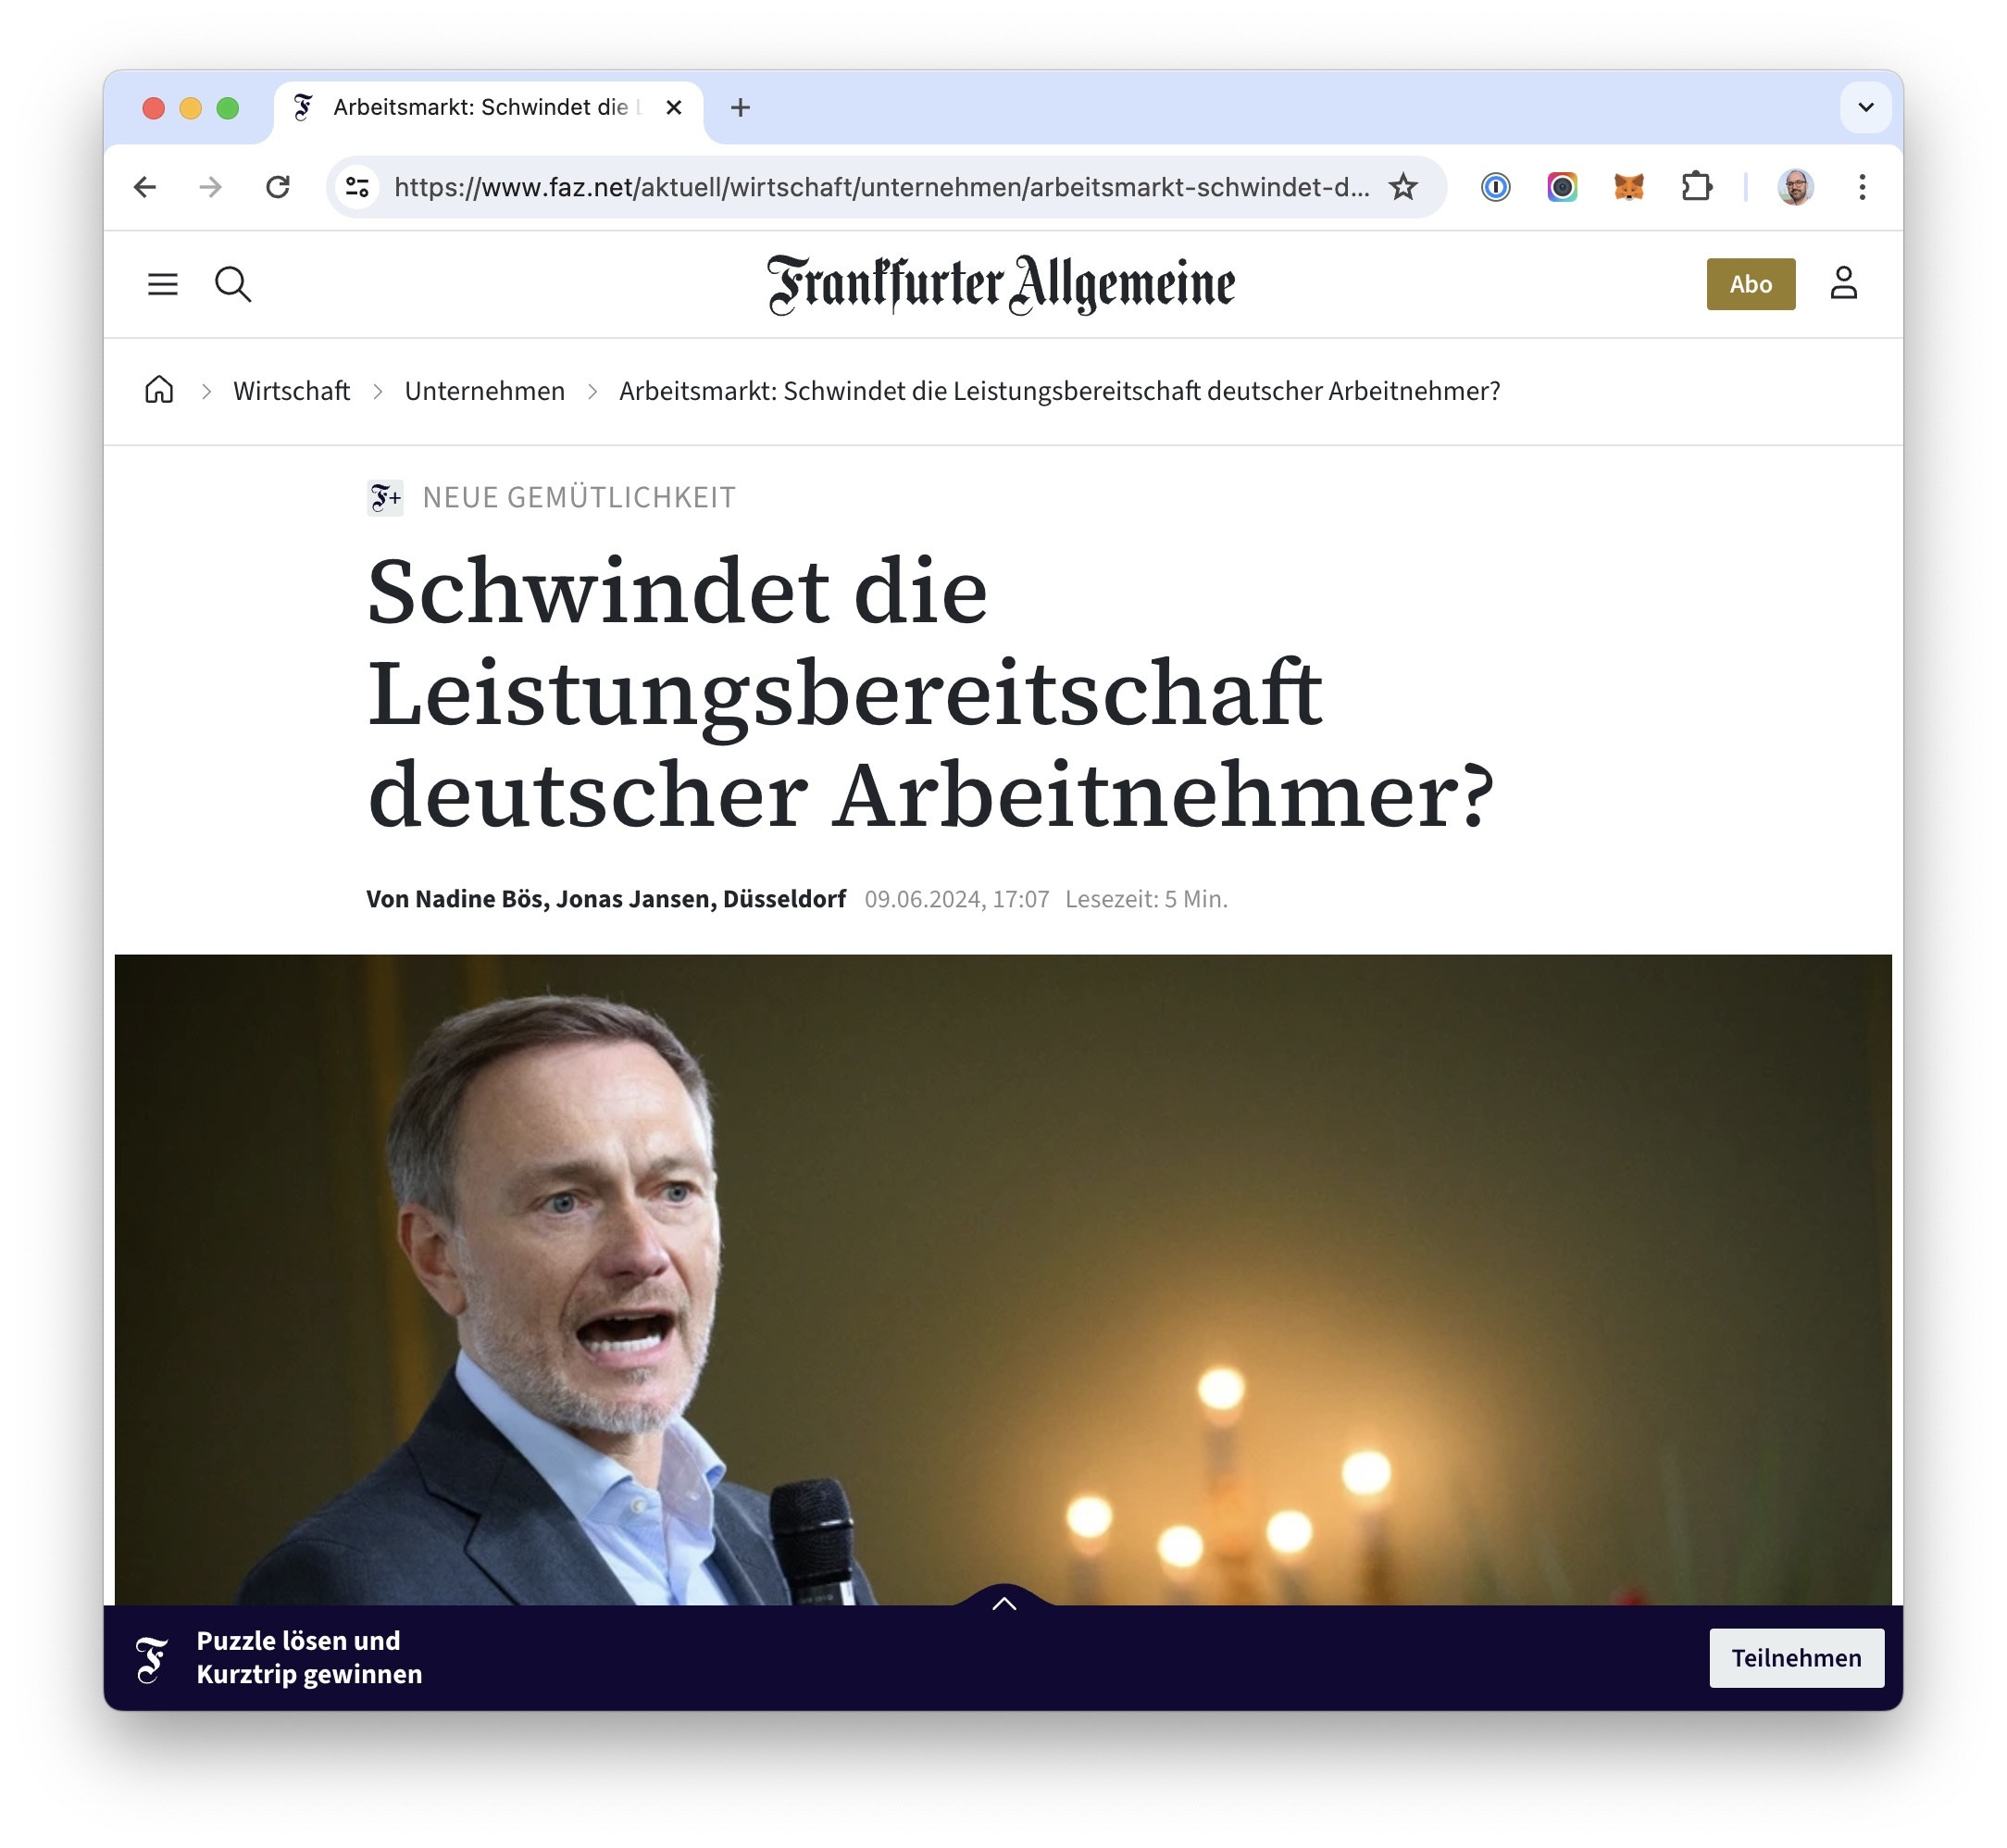View site information in address bar

coord(357,187)
